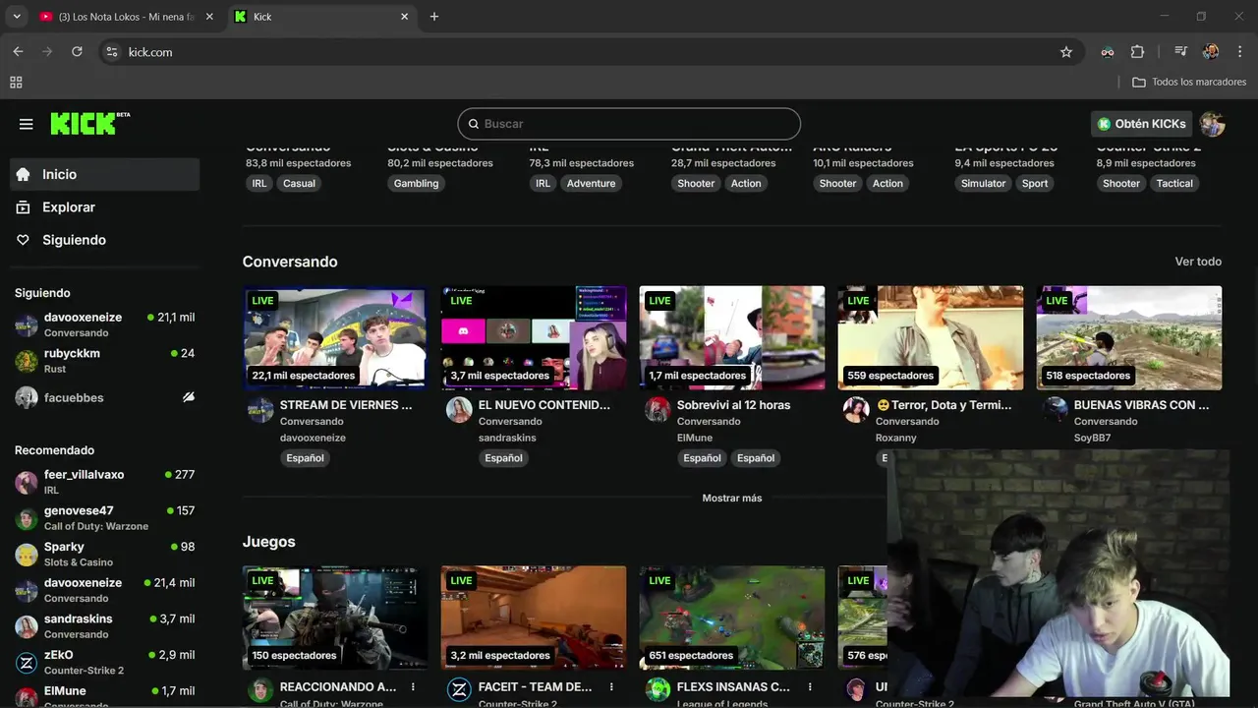View site information icon in address bar

click(x=112, y=52)
